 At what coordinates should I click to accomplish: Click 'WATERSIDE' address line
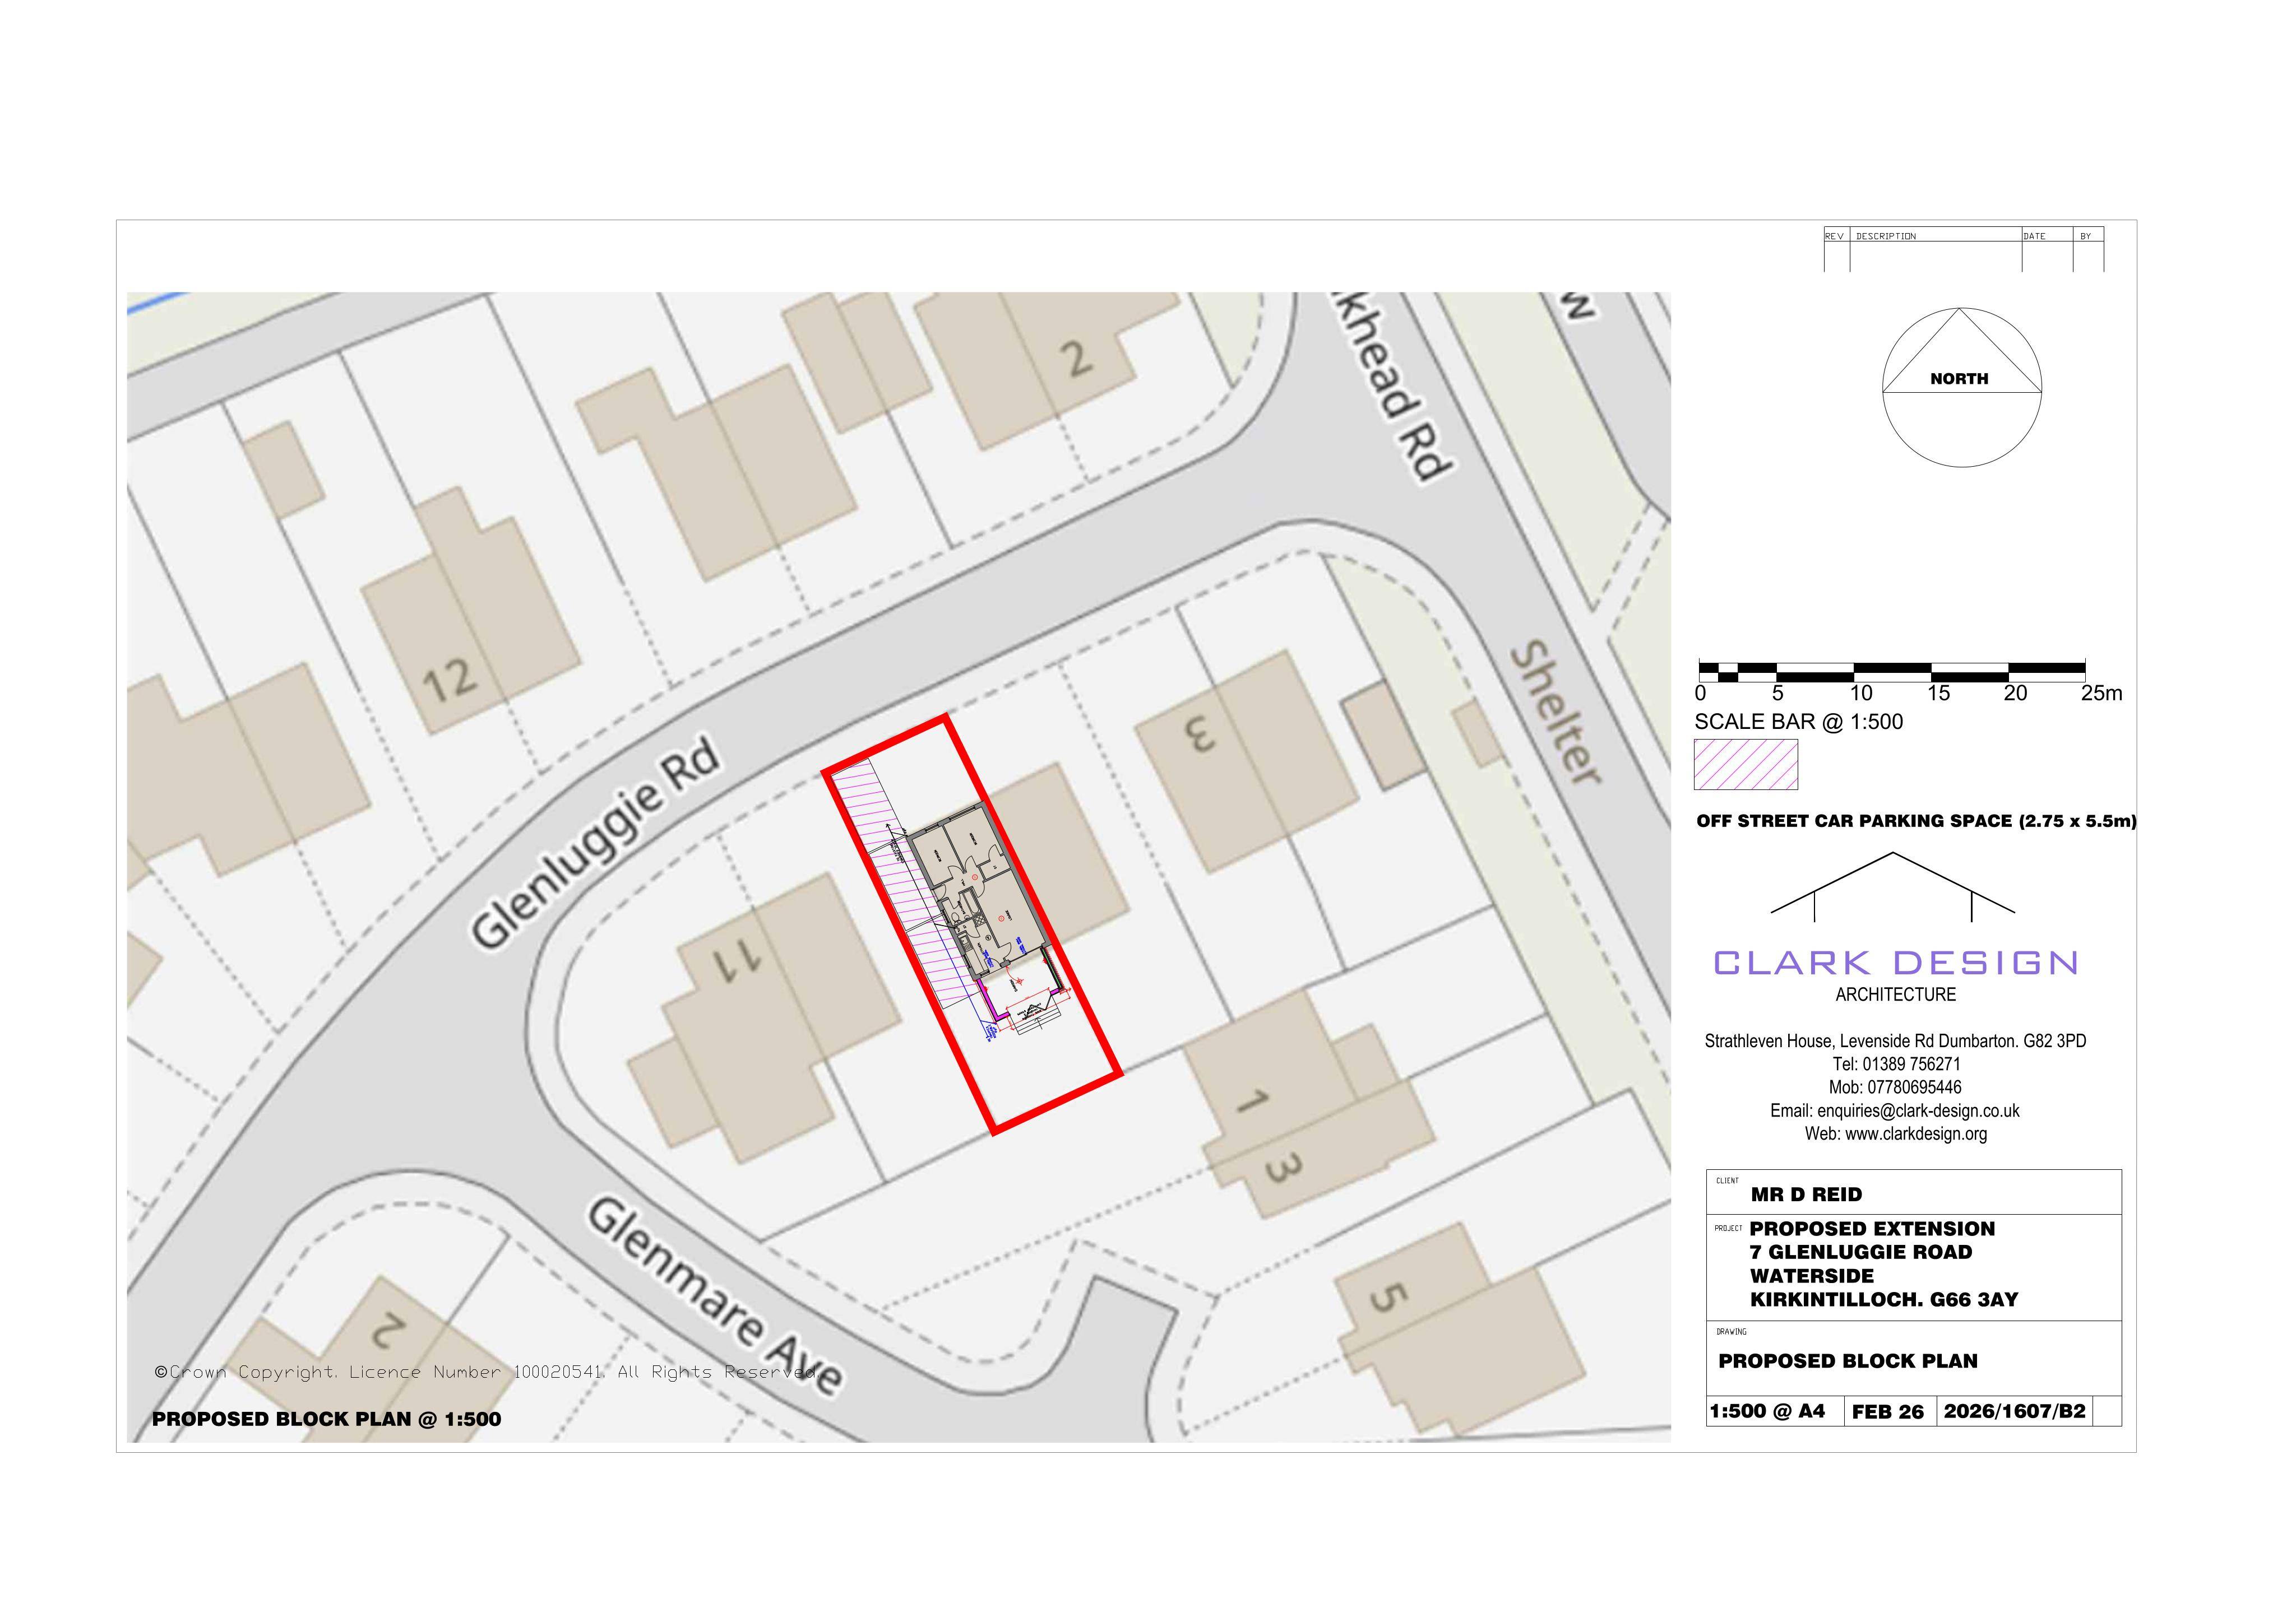pos(1812,1276)
